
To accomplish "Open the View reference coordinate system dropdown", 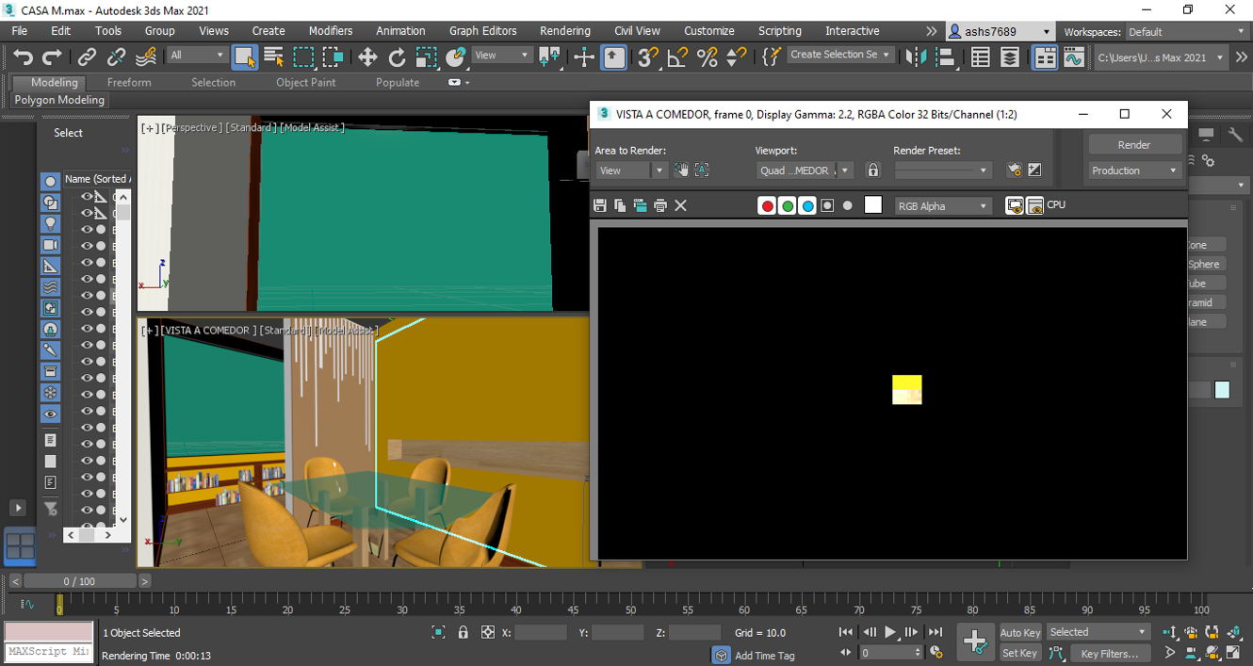I will pyautogui.click(x=502, y=56).
